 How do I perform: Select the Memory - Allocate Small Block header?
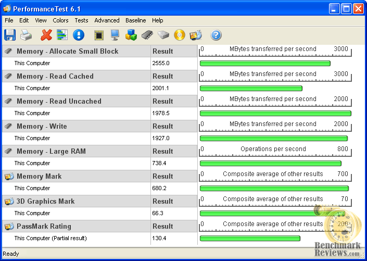[67, 51]
